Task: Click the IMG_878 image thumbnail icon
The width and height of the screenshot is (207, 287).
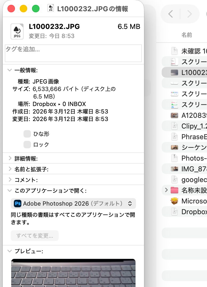Action: (x=174, y=169)
